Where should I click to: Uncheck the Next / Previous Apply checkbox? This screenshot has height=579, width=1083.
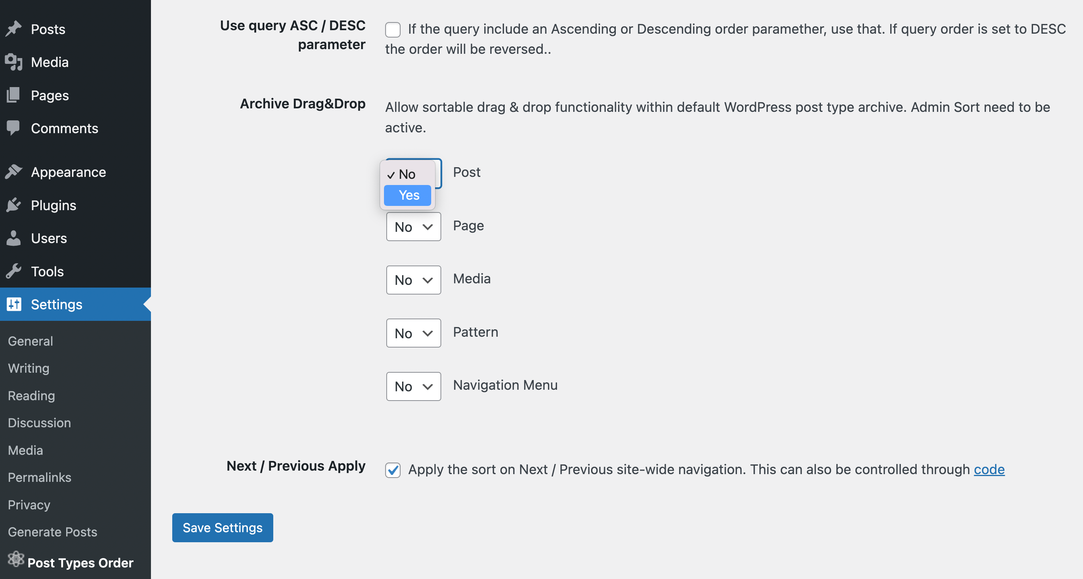(393, 471)
